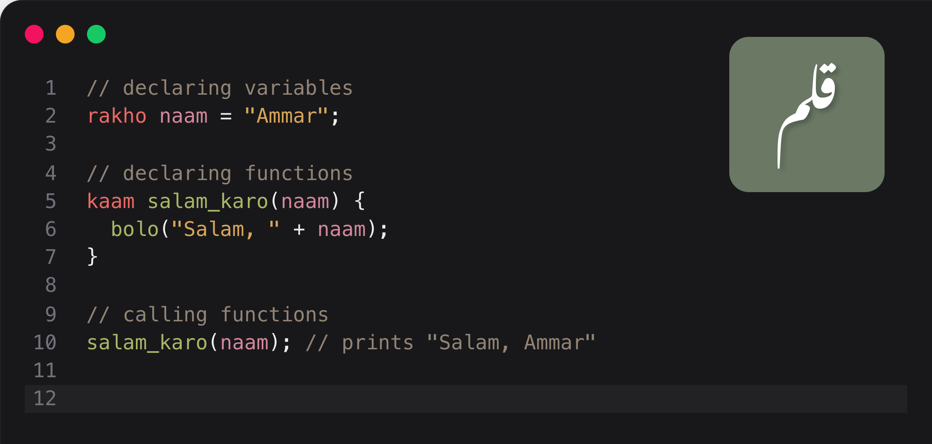Click the 'kaam' keyword on line 5

pyautogui.click(x=111, y=201)
